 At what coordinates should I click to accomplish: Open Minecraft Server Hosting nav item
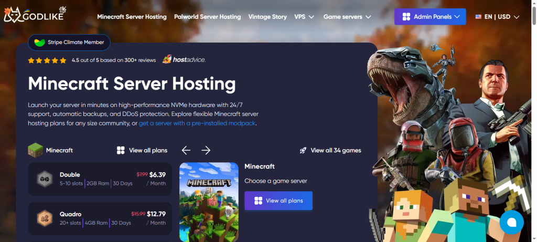(x=132, y=17)
